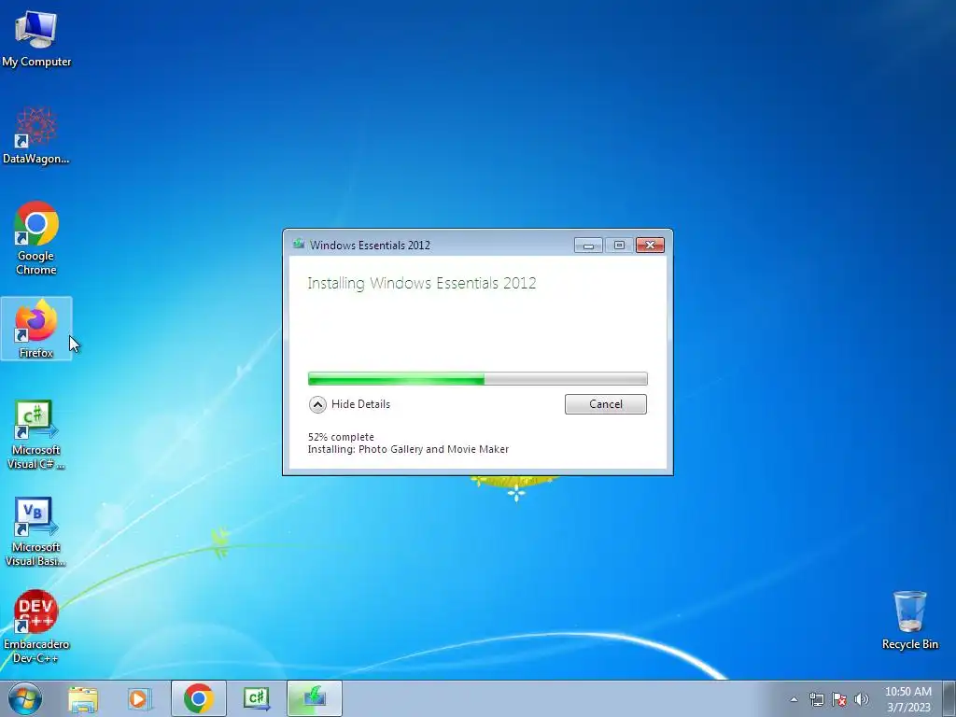The width and height of the screenshot is (956, 717).
Task: Click Windows Essentials installer taskbar button
Action: click(315, 698)
